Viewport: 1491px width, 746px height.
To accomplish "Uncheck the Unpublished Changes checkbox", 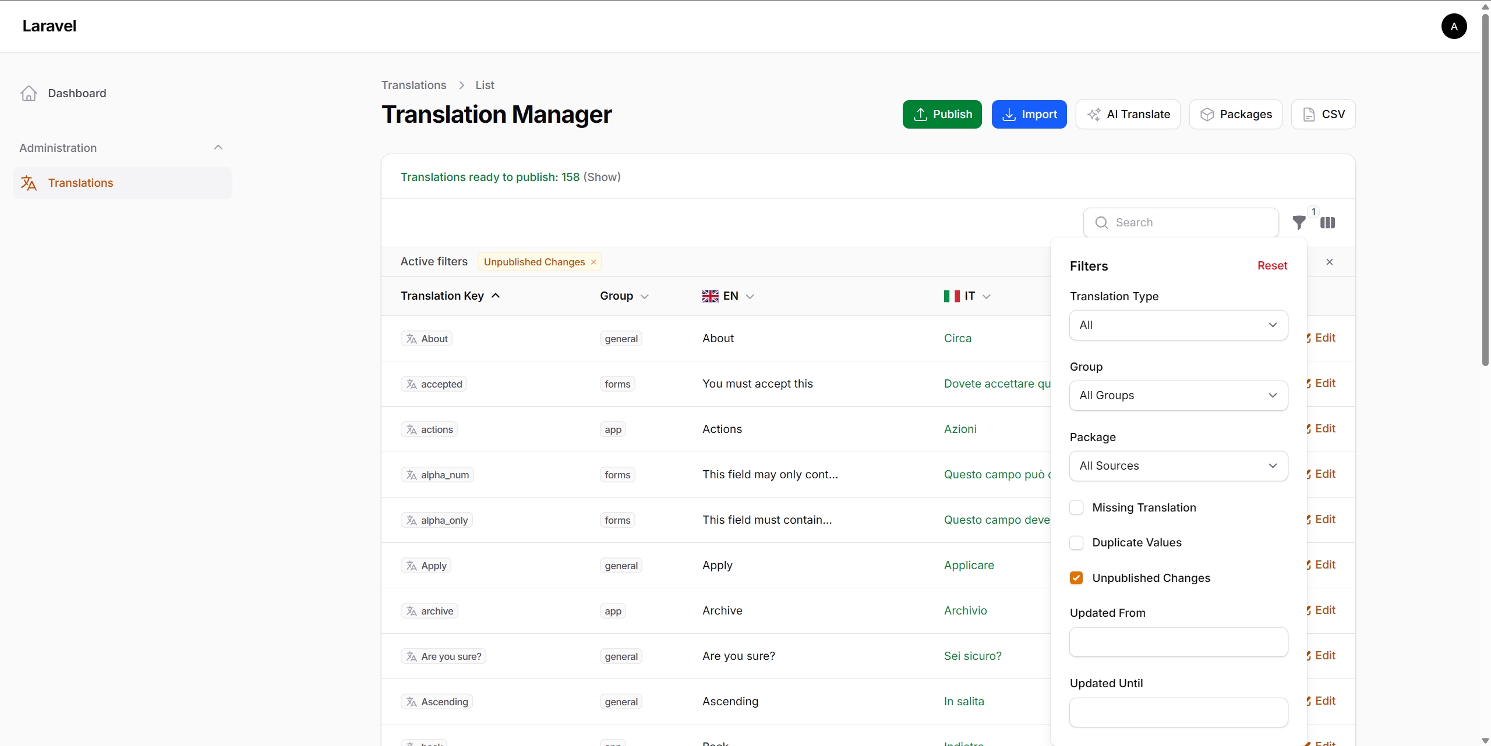I will tap(1076, 578).
